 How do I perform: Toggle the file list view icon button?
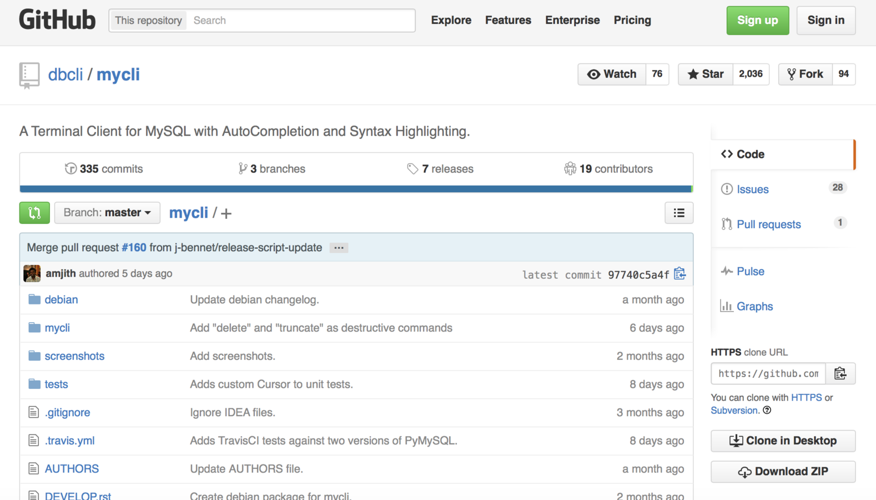tap(679, 213)
